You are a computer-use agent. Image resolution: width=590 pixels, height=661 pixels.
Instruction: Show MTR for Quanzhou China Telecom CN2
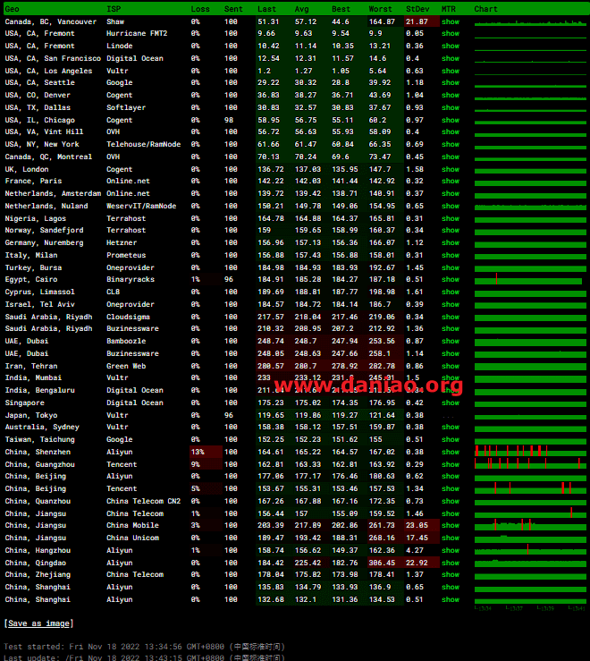(x=450, y=501)
